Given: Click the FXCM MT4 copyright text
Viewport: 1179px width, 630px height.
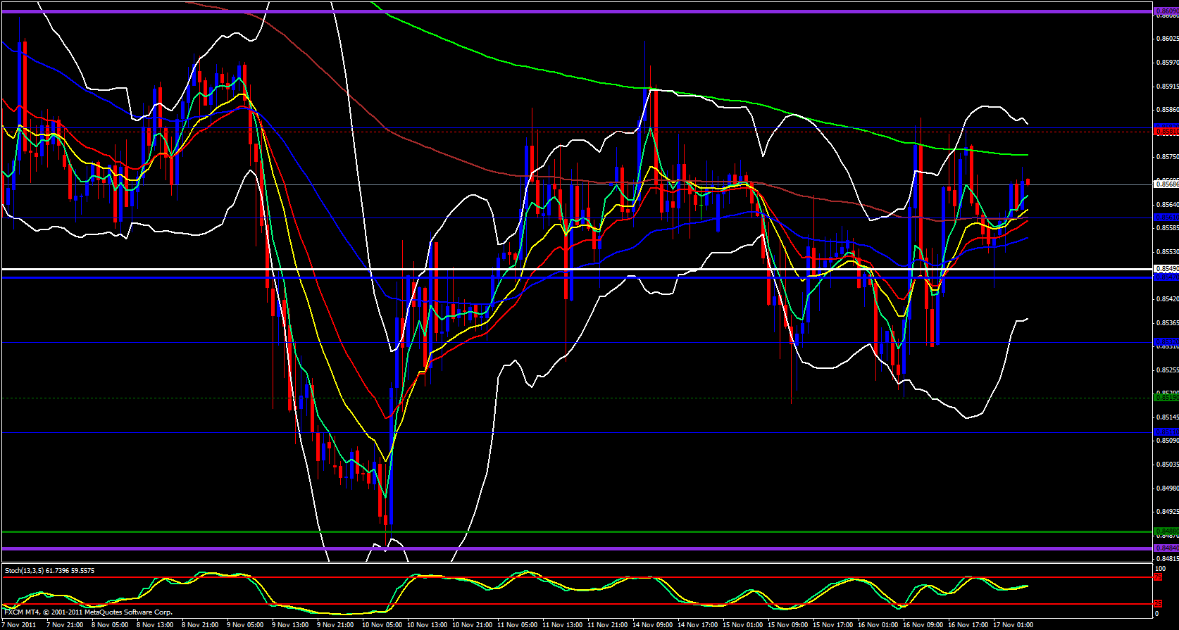Looking at the screenshot, I should 88,612.
